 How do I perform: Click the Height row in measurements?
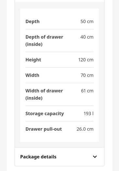tap(59, 60)
